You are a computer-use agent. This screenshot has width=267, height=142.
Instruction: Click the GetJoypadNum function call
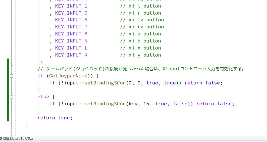pos(67,76)
